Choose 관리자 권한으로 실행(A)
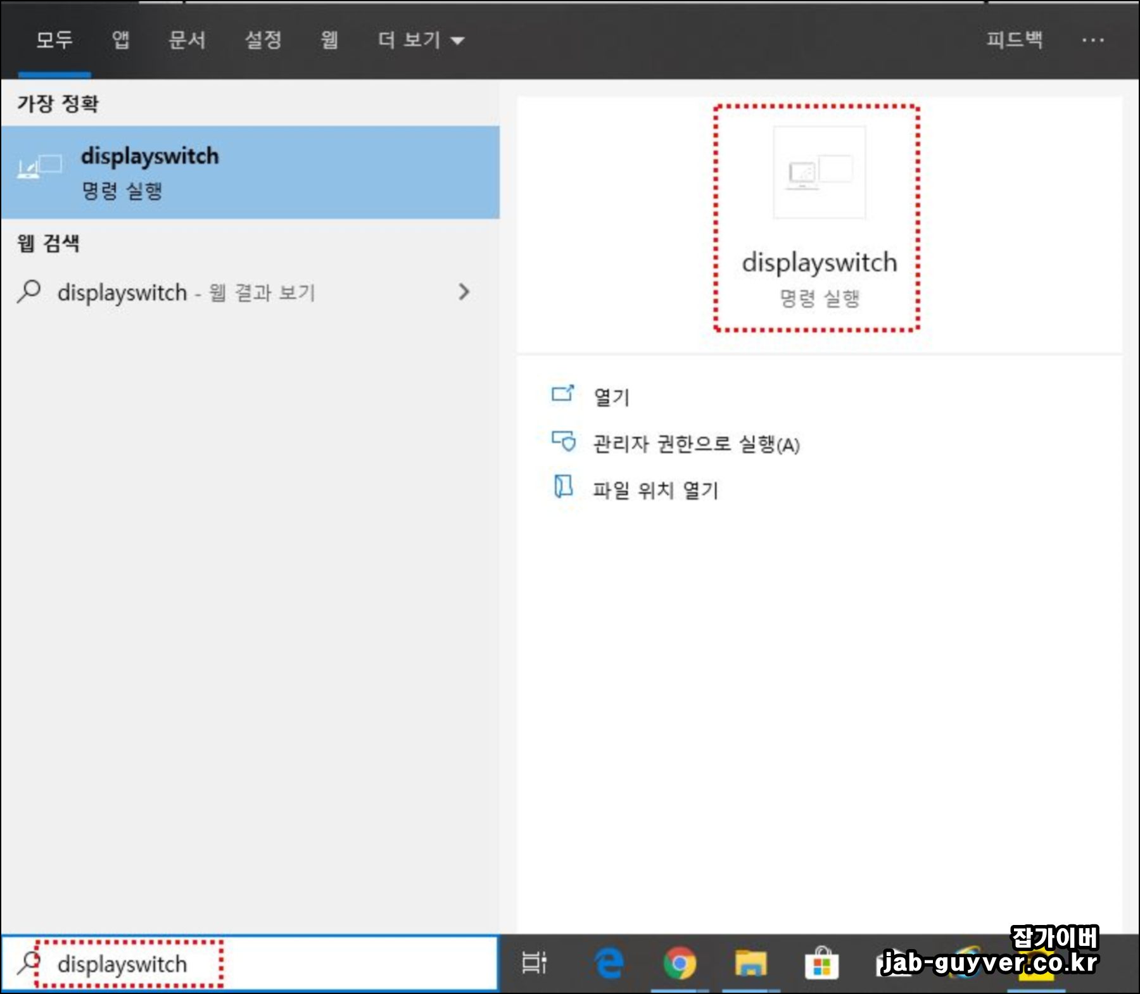Screen dimensions: 1140x994 click(x=696, y=444)
